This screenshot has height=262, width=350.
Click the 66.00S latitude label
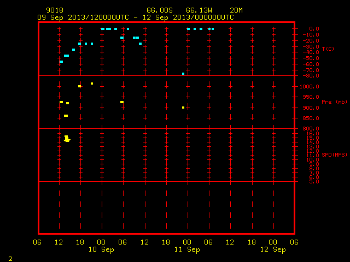point(160,10)
